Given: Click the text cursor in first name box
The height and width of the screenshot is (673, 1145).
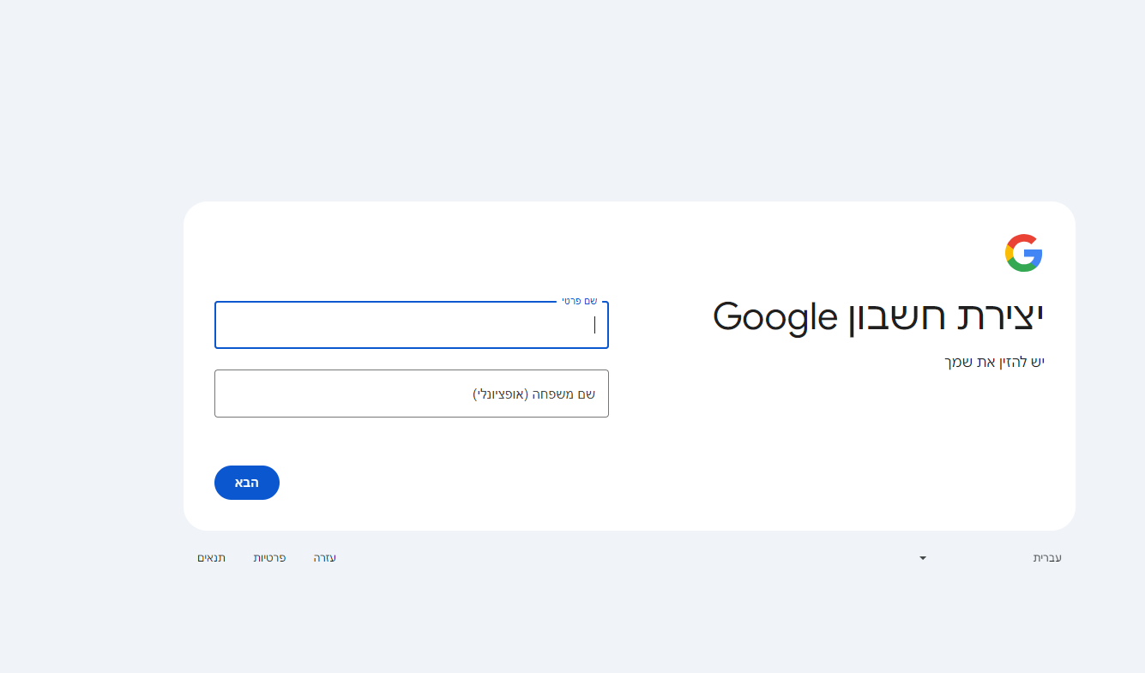Looking at the screenshot, I should pyautogui.click(x=594, y=325).
